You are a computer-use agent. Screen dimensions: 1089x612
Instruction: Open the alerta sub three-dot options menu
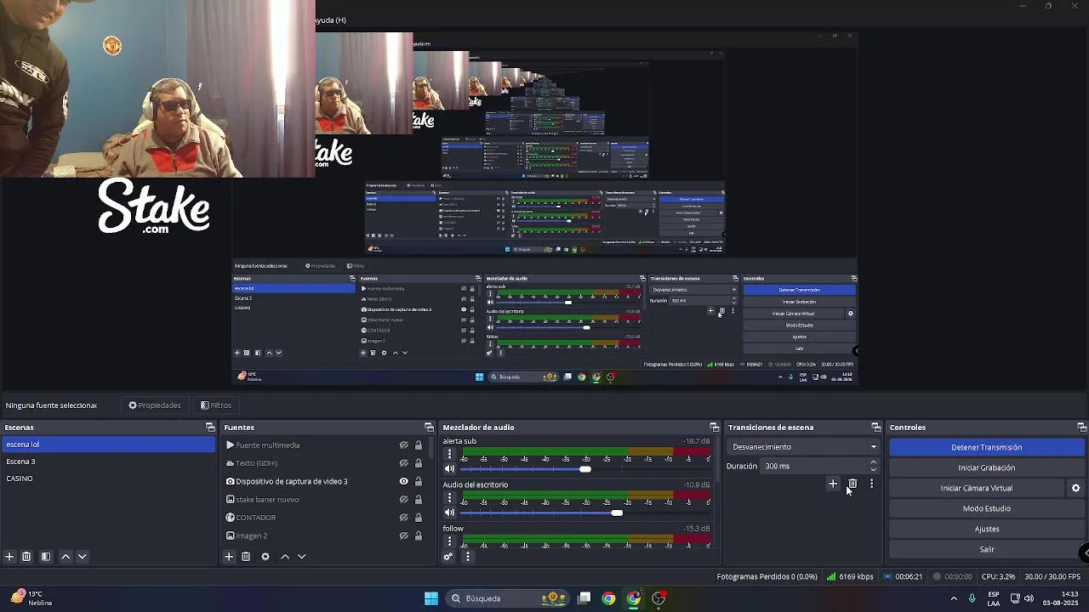click(449, 453)
